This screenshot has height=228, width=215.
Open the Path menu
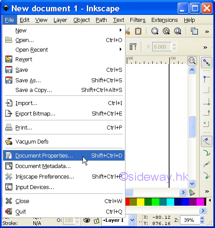[101, 20]
